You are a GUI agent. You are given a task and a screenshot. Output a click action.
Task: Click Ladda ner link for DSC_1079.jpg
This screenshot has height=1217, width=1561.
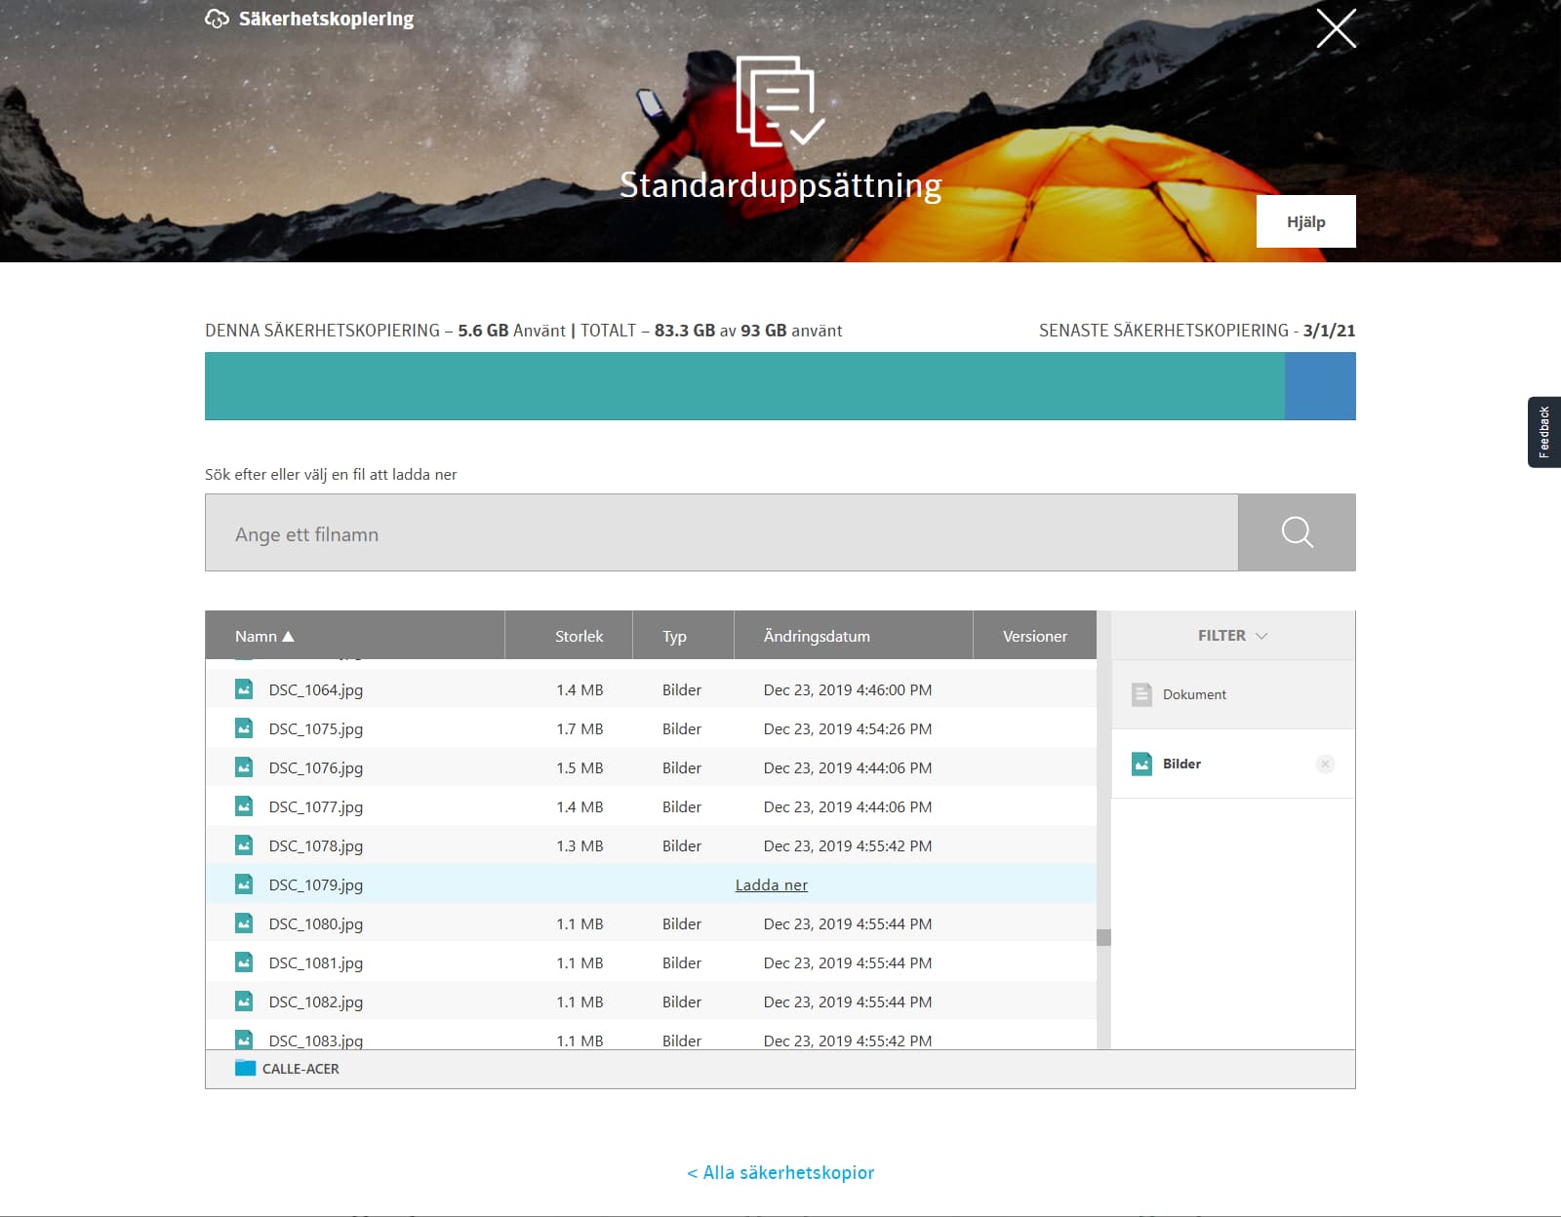pyautogui.click(x=771, y=884)
